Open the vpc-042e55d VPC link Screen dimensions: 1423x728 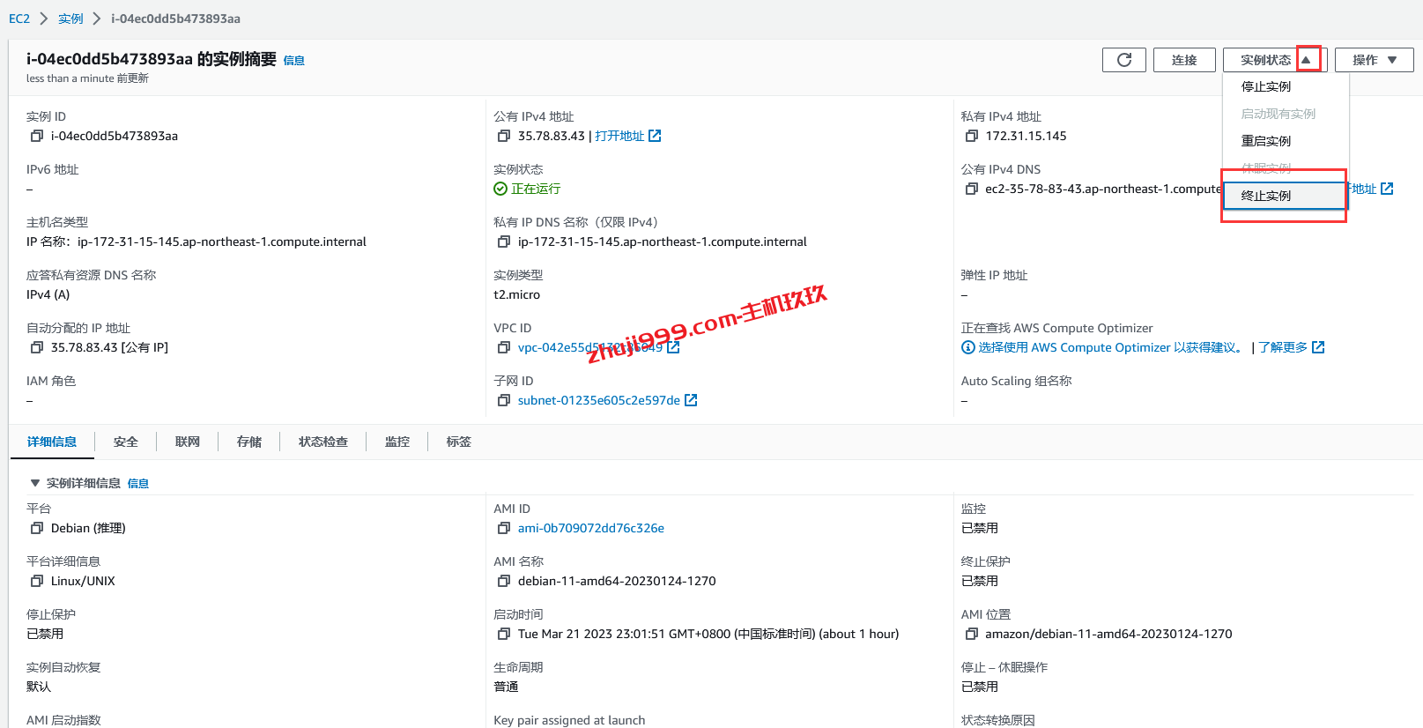point(589,347)
